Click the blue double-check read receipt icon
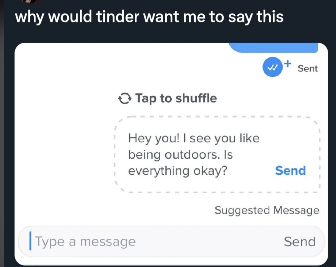This screenshot has width=336, height=267. pyautogui.click(x=272, y=68)
